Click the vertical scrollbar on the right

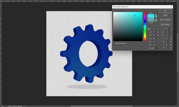coord(178,53)
